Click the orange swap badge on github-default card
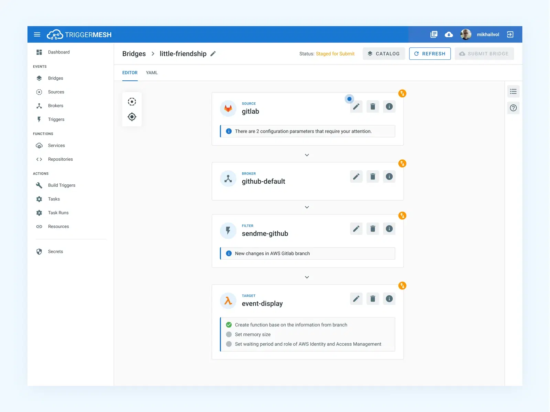The image size is (550, 412). [x=402, y=163]
